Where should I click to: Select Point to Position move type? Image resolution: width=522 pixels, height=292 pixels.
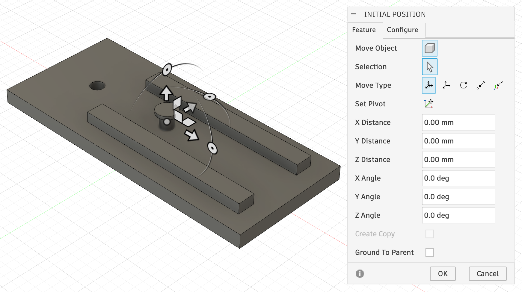click(498, 85)
